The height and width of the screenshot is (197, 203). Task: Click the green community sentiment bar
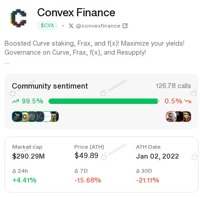coord(103,101)
